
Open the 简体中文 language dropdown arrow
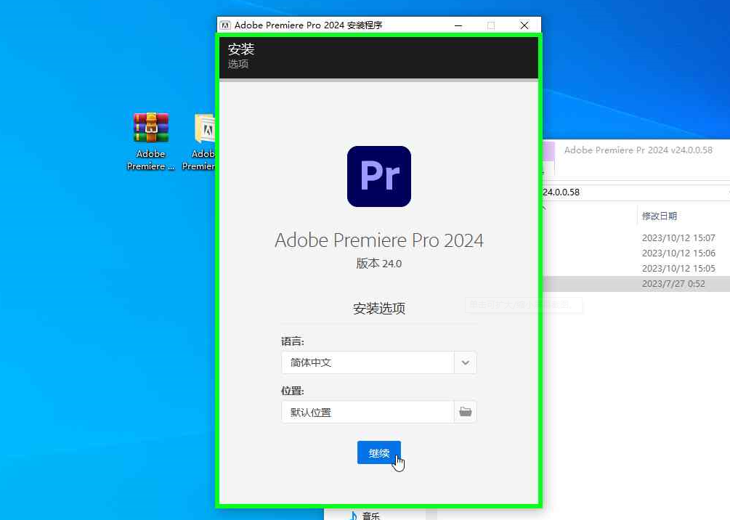pos(465,362)
